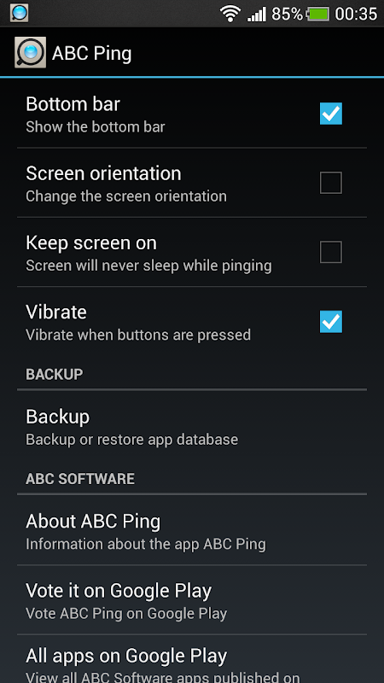The height and width of the screenshot is (683, 384).
Task: Select Vote it on Google Play
Action: [x=192, y=600]
